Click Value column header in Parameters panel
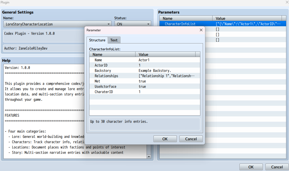 (x=247, y=19)
